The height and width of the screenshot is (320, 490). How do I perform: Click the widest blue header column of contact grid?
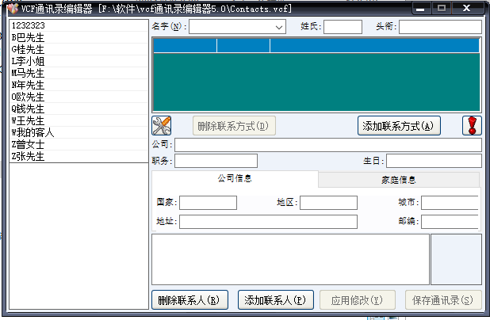click(x=375, y=46)
